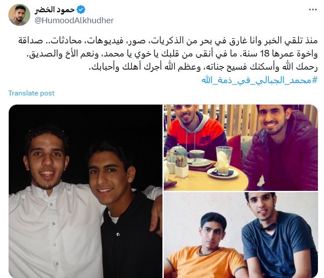Open the round profile avatar picture
The height and width of the screenshot is (278, 324).
(19, 15)
